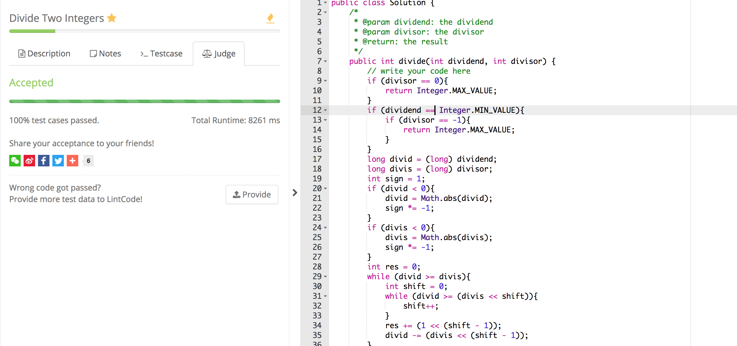Image resolution: width=737 pixels, height=346 pixels.
Task: Click on 'res += (1 << (shift - 1));' line
Action: [443, 326]
